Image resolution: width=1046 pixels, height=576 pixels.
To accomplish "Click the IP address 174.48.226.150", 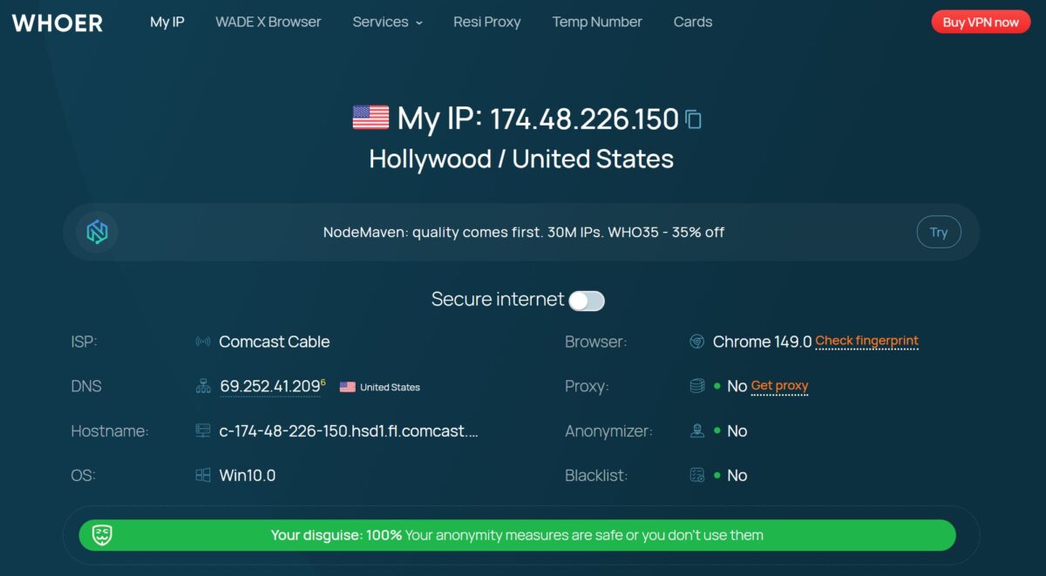I will 584,119.
